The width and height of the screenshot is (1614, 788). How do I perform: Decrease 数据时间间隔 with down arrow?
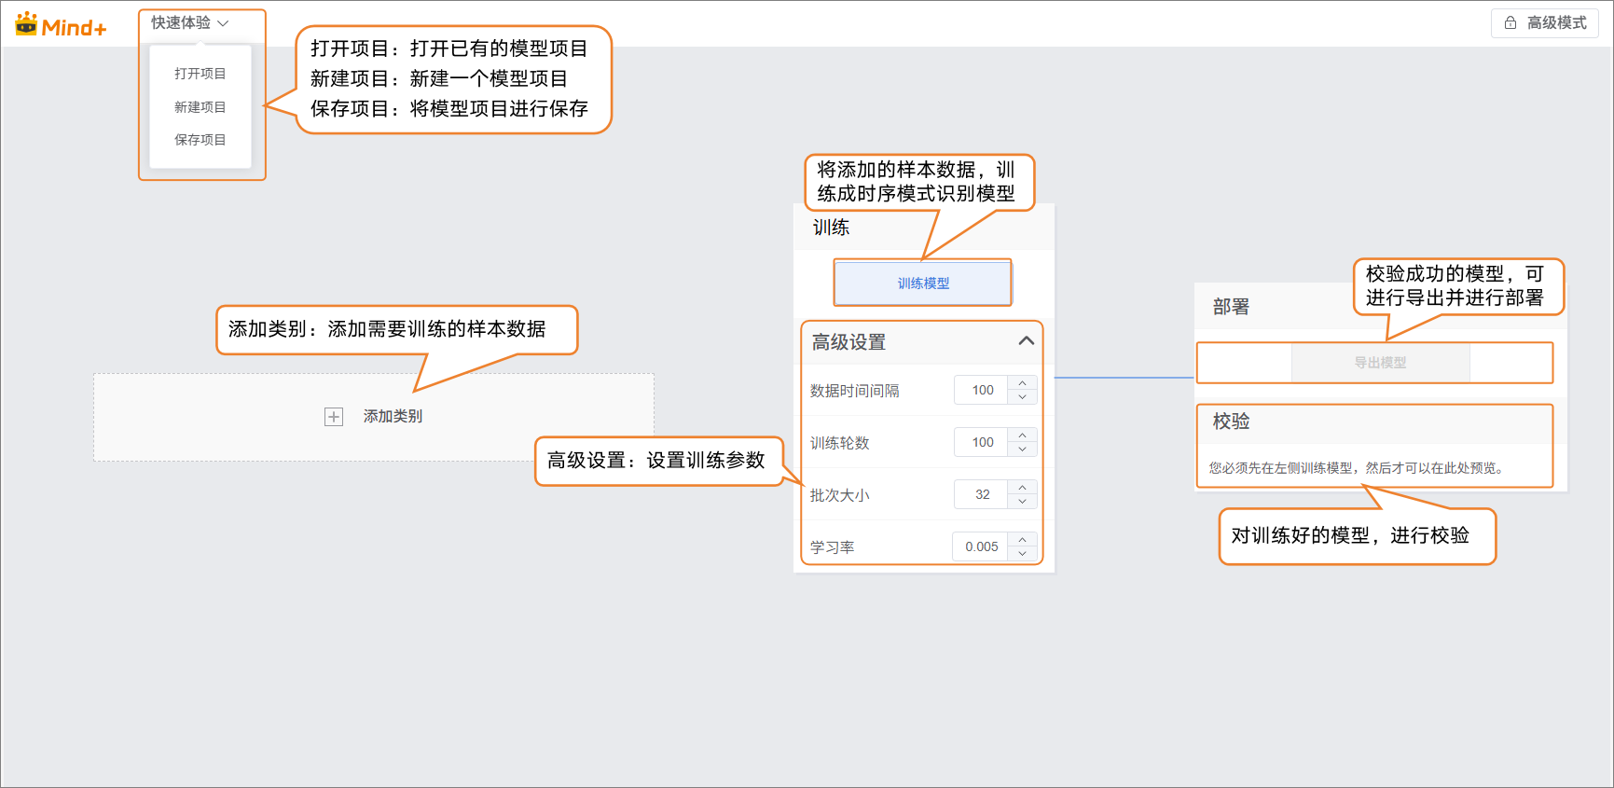click(1023, 397)
